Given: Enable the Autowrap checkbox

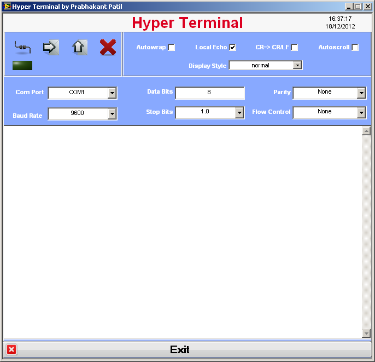Looking at the screenshot, I should click(172, 48).
